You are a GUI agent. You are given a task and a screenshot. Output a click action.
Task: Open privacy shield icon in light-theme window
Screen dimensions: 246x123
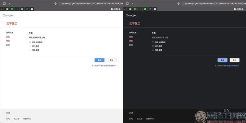(55, 3)
